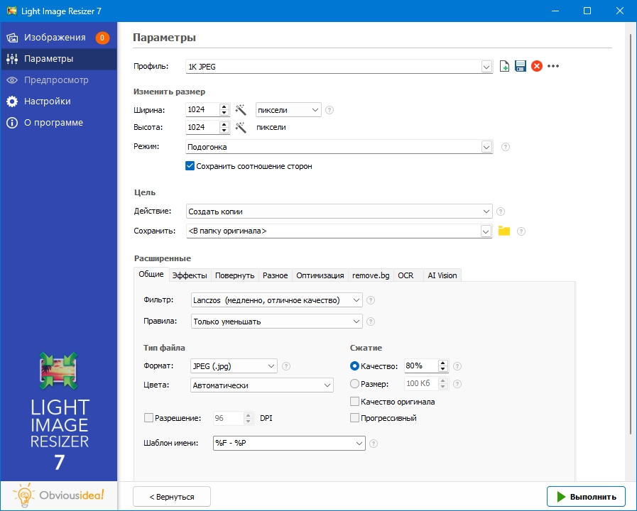Select the Качество radio button
Screen dimensions: 637x511
[x=354, y=366]
